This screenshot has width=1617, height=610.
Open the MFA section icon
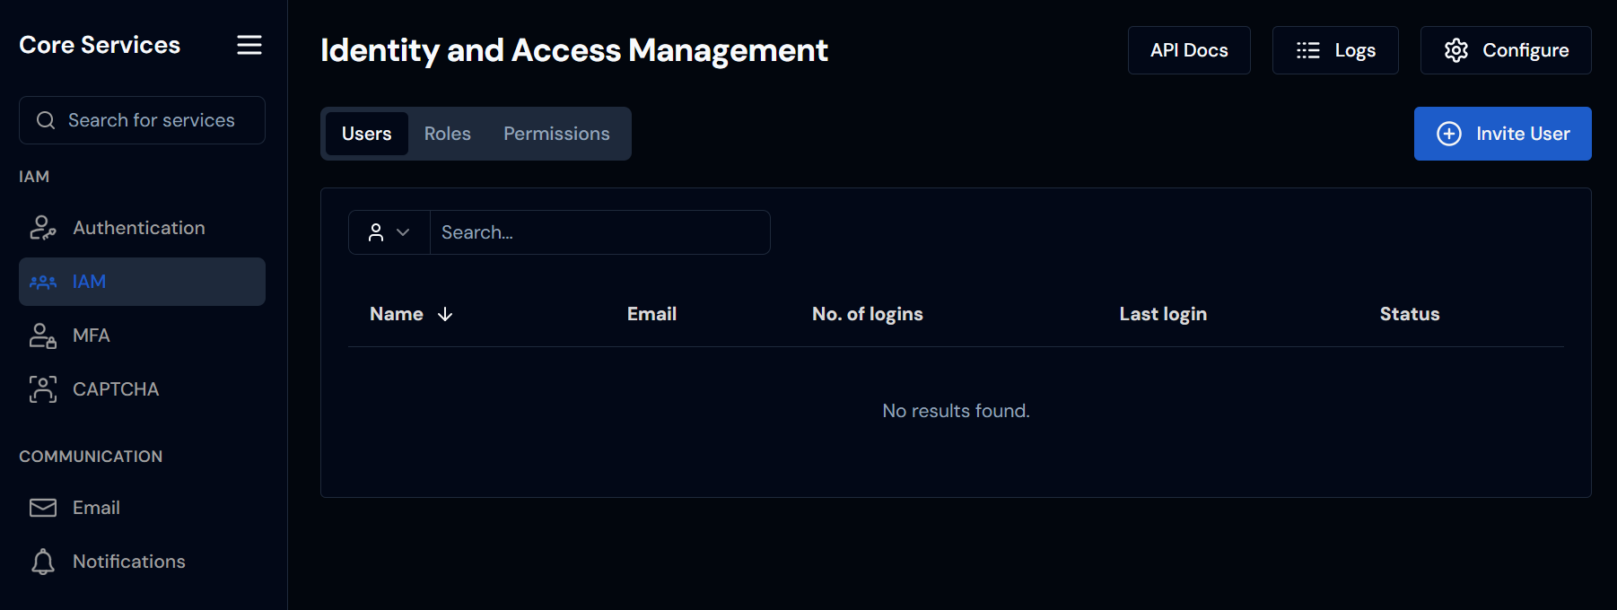click(x=42, y=335)
